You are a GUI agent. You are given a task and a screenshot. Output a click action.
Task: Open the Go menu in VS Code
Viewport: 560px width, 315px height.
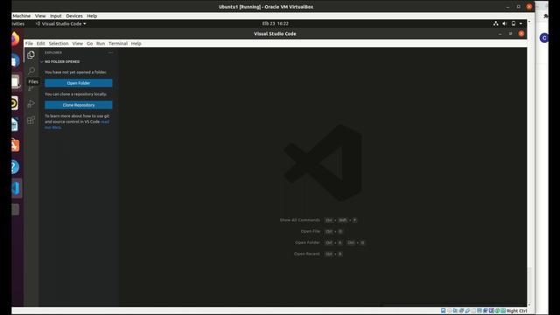(x=89, y=44)
